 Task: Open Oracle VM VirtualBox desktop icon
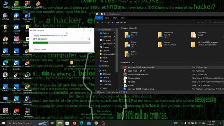click(x=27, y=100)
